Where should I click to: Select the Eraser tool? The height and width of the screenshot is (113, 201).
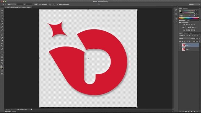pos(2,38)
